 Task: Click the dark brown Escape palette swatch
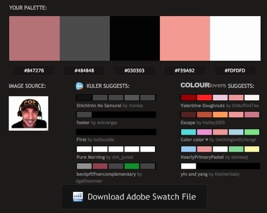(x=188, y=115)
